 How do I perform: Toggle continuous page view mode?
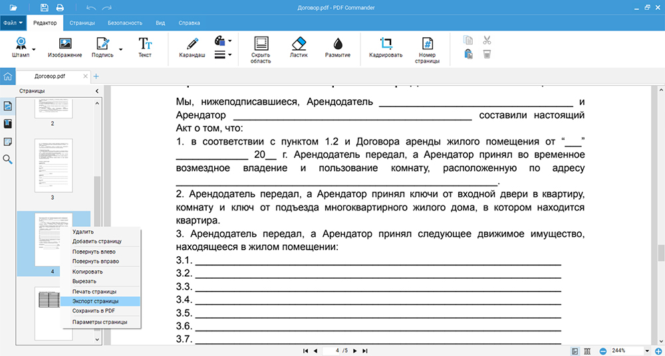pyautogui.click(x=587, y=351)
